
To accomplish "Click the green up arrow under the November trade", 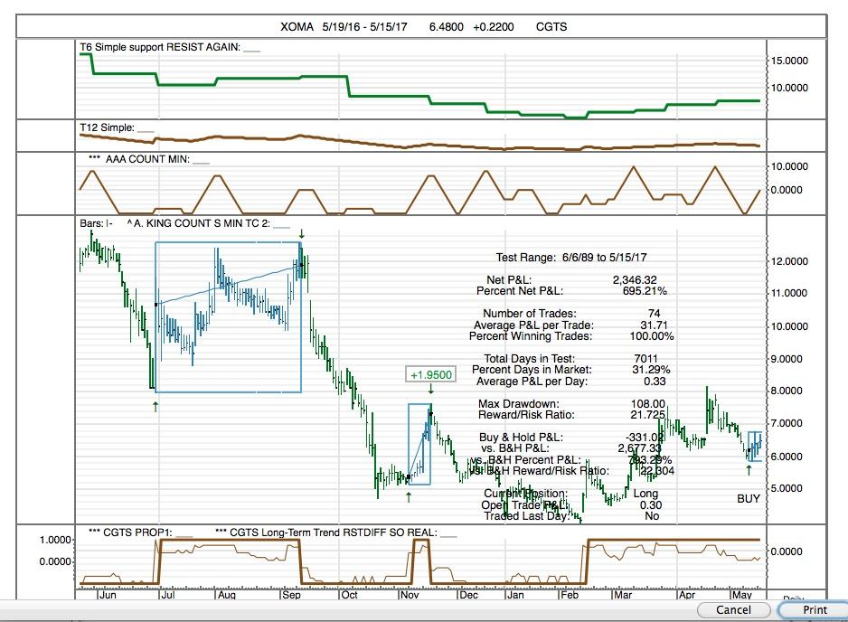I will pos(409,496).
